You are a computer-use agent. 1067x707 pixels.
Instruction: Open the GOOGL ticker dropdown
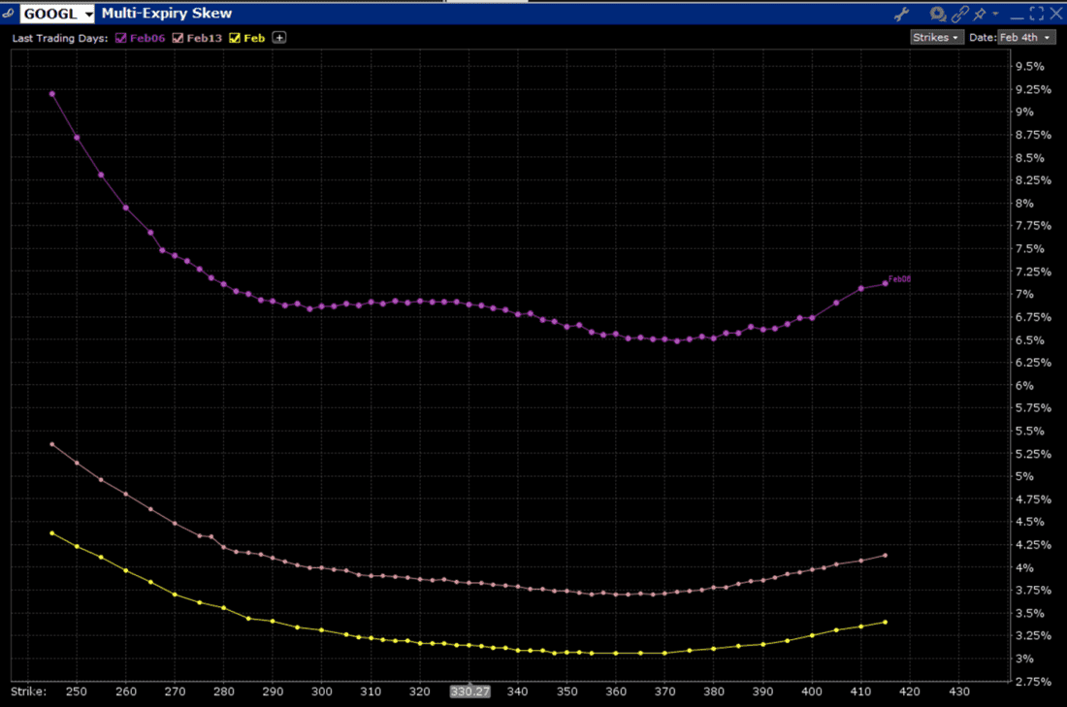(89, 15)
